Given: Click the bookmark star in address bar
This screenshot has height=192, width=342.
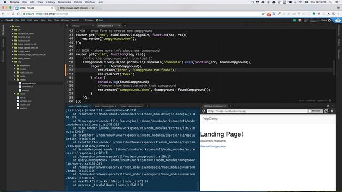Looking at the screenshot, I should click(x=263, y=14).
